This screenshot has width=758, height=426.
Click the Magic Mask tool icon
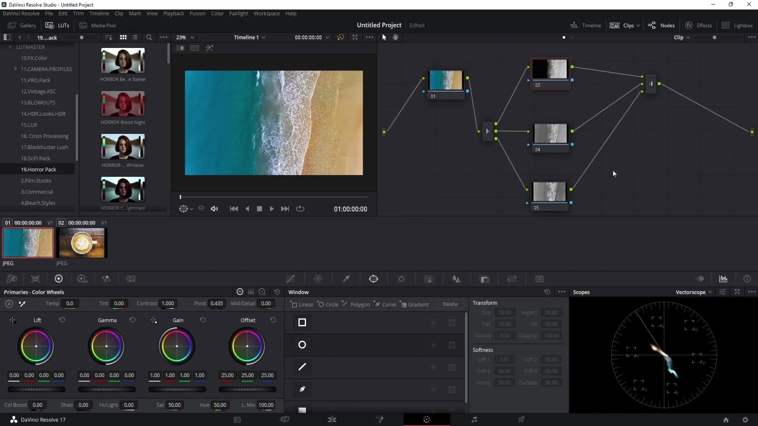[429, 279]
